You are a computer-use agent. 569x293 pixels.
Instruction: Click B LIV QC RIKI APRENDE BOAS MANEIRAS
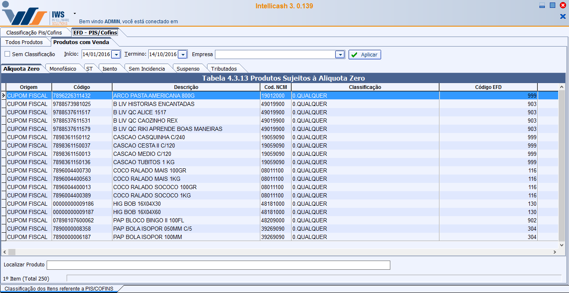coord(168,129)
